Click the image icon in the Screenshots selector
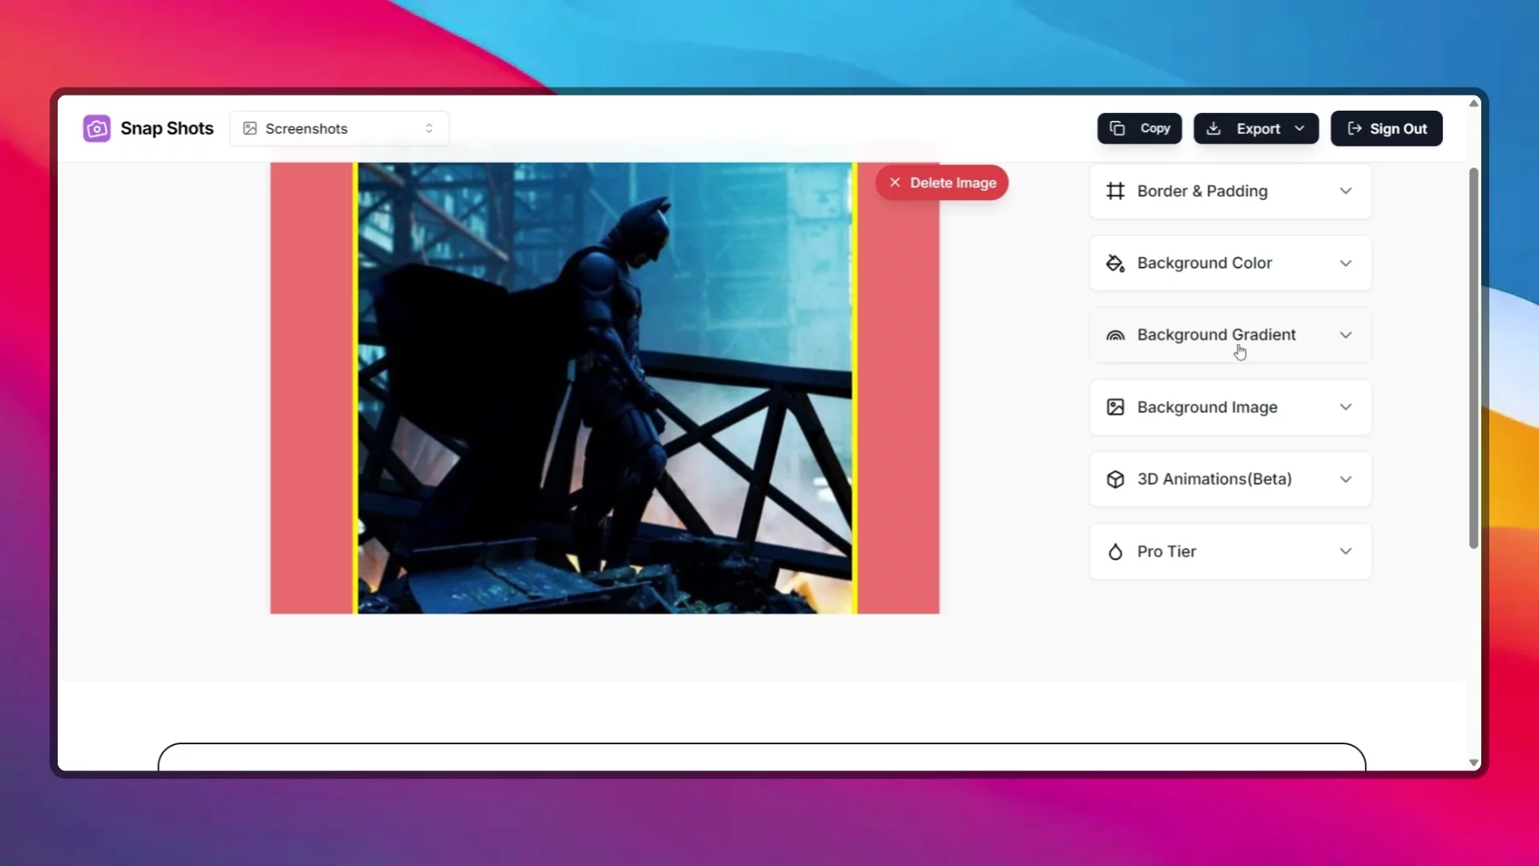Viewport: 1539px width, 866px height. click(x=250, y=128)
